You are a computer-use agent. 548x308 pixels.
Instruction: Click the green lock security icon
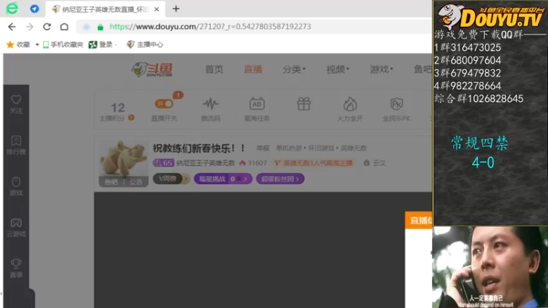[x=100, y=27]
